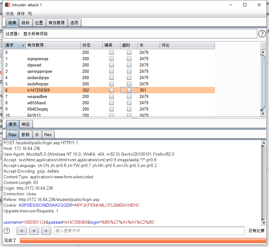
Task: Sort by the 评论 column header
Action: point(187,45)
